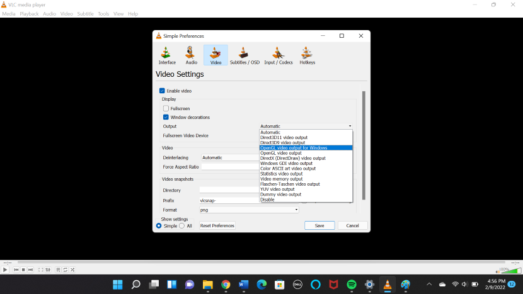Image resolution: width=523 pixels, height=294 pixels.
Task: Open Input / Codecs preferences
Action: pos(278,55)
